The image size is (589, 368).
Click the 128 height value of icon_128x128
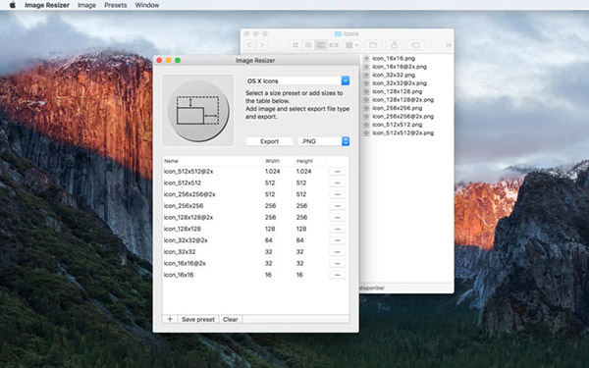301,229
